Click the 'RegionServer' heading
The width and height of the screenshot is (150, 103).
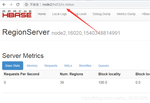(26, 32)
